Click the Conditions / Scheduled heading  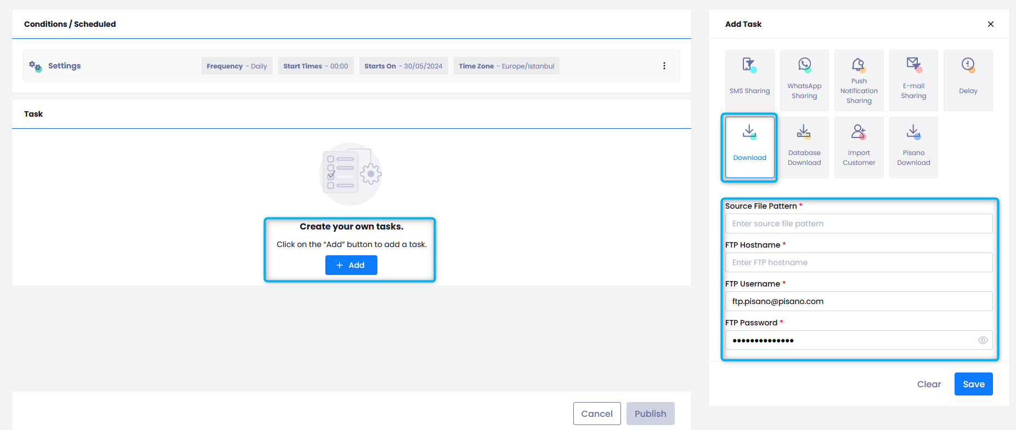pyautogui.click(x=70, y=24)
